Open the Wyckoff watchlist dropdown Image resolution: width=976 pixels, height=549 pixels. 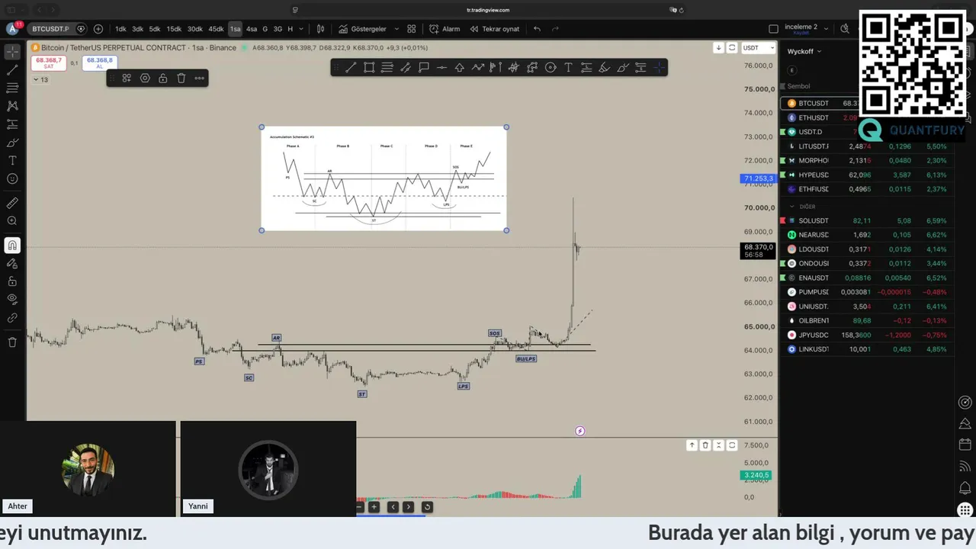pos(804,51)
